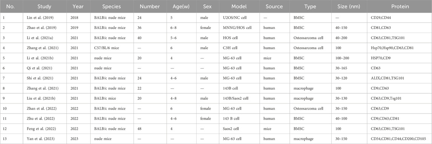This screenshot has width=432, height=144.
Task: Click the Size (nm) column header
Action: 348,6
